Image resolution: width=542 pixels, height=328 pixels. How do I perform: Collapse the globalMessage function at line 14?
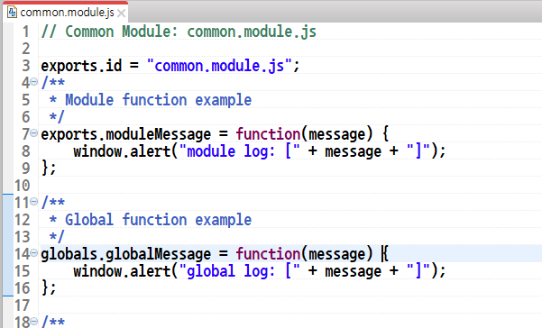click(33, 253)
